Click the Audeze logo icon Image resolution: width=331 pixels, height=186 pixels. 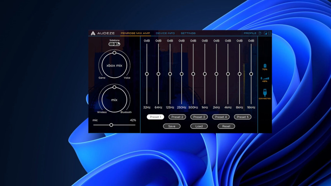pos(93,33)
